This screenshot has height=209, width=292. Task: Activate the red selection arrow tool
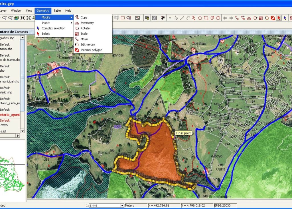[x=279, y=18]
